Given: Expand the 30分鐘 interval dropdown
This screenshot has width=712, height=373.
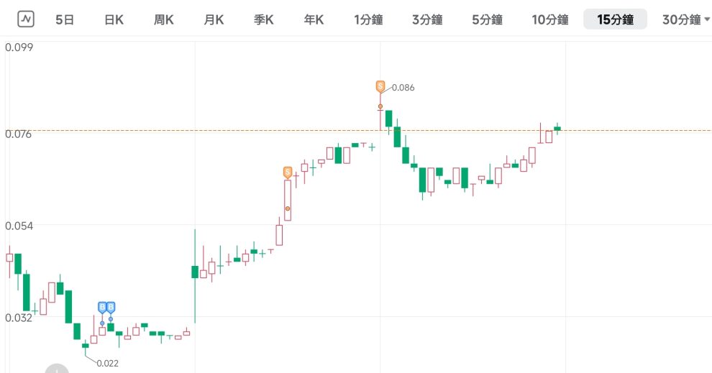Looking at the screenshot, I should point(685,19).
